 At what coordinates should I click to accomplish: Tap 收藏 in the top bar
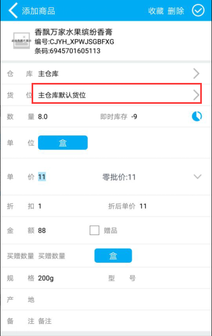(156, 11)
